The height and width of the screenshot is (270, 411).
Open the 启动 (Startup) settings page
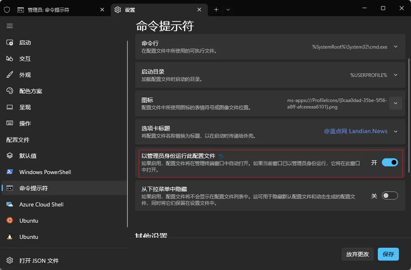[25, 43]
